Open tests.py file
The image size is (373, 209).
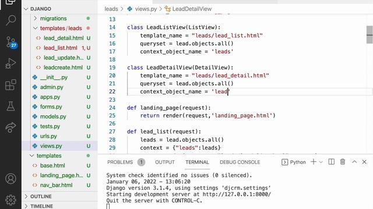click(x=50, y=127)
